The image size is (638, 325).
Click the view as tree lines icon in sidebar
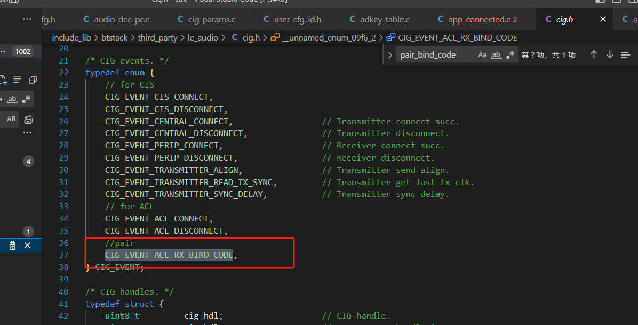click(x=17, y=80)
